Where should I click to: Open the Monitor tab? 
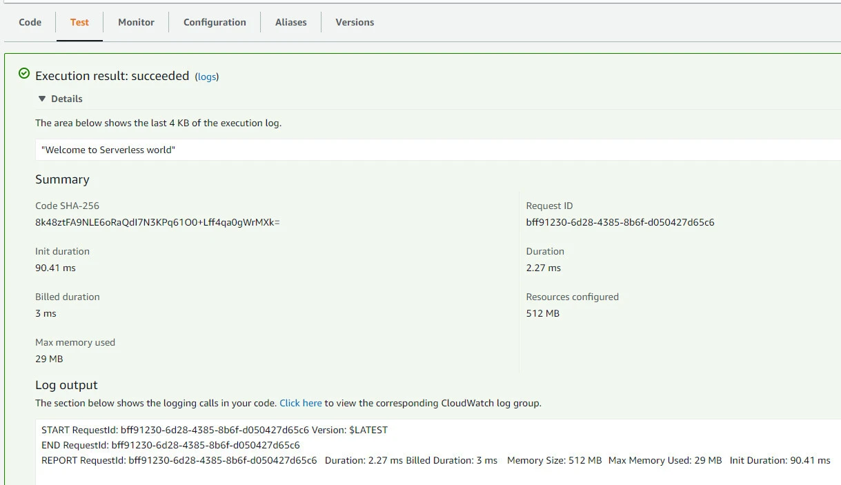click(x=136, y=22)
